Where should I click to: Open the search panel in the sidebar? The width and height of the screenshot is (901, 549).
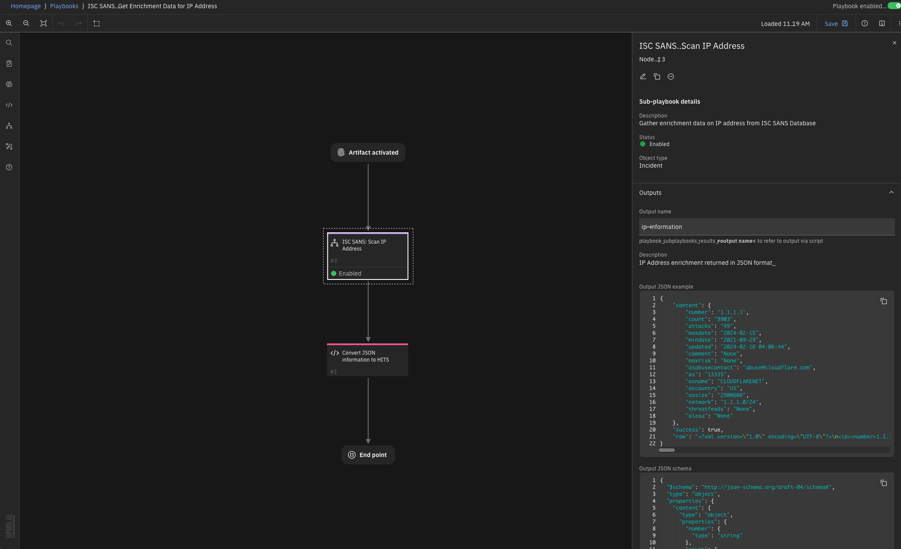point(9,43)
